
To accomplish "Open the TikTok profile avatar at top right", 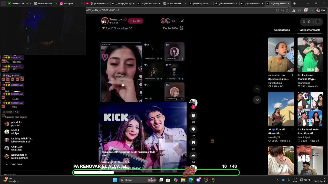I will 318,22.
